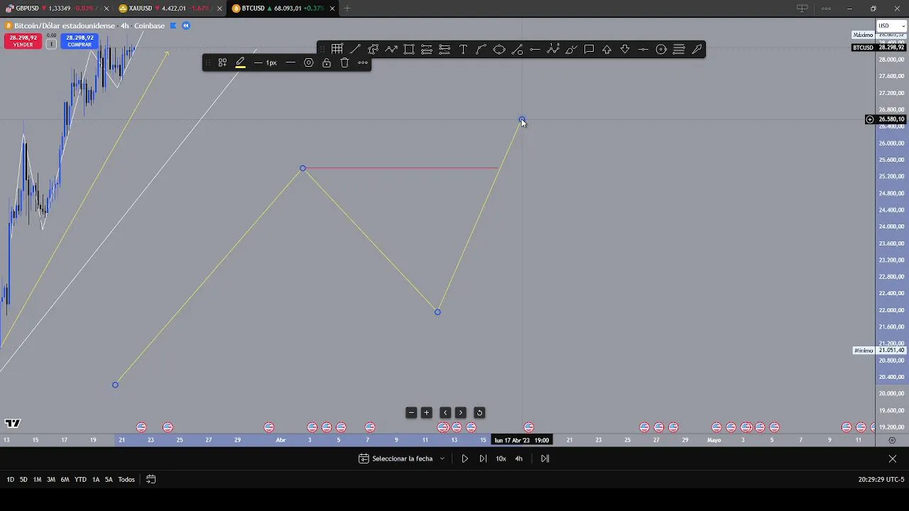This screenshot has height=511, width=909.
Task: Select the arrow up marker tool
Action: pos(607,49)
